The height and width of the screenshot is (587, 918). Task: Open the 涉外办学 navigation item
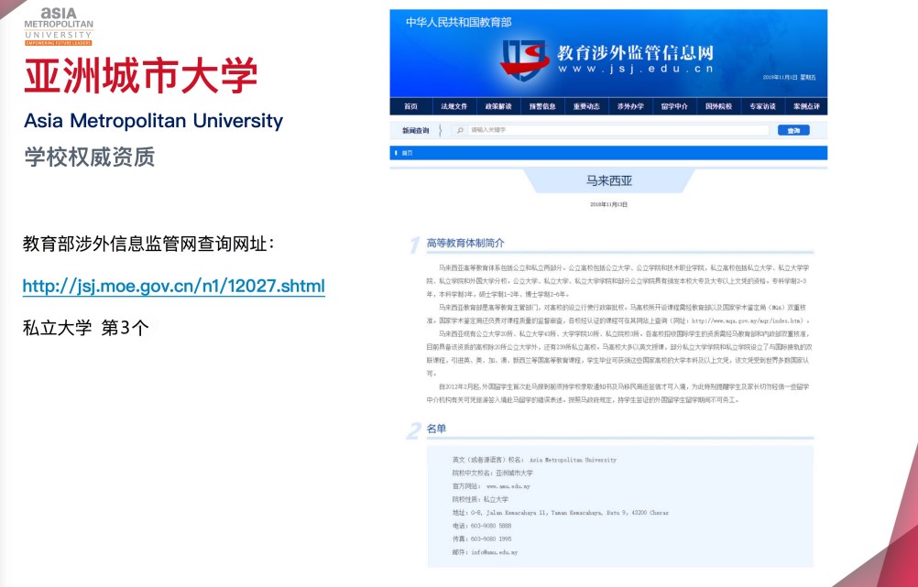tap(630, 106)
